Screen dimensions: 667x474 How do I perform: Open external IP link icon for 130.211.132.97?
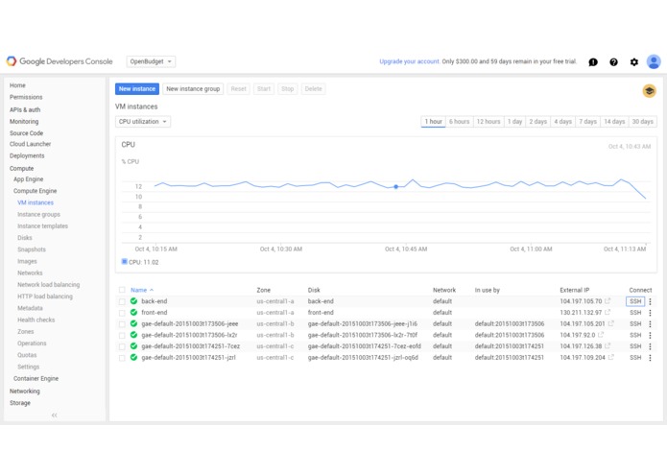tap(607, 312)
